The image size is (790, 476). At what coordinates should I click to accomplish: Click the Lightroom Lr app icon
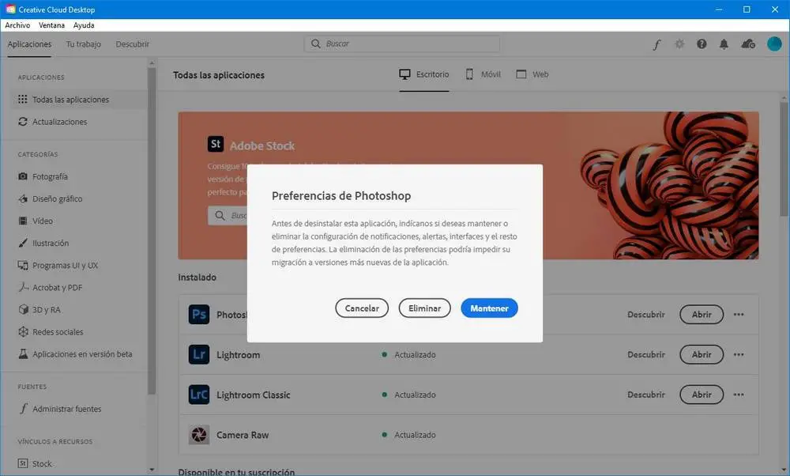pos(199,354)
